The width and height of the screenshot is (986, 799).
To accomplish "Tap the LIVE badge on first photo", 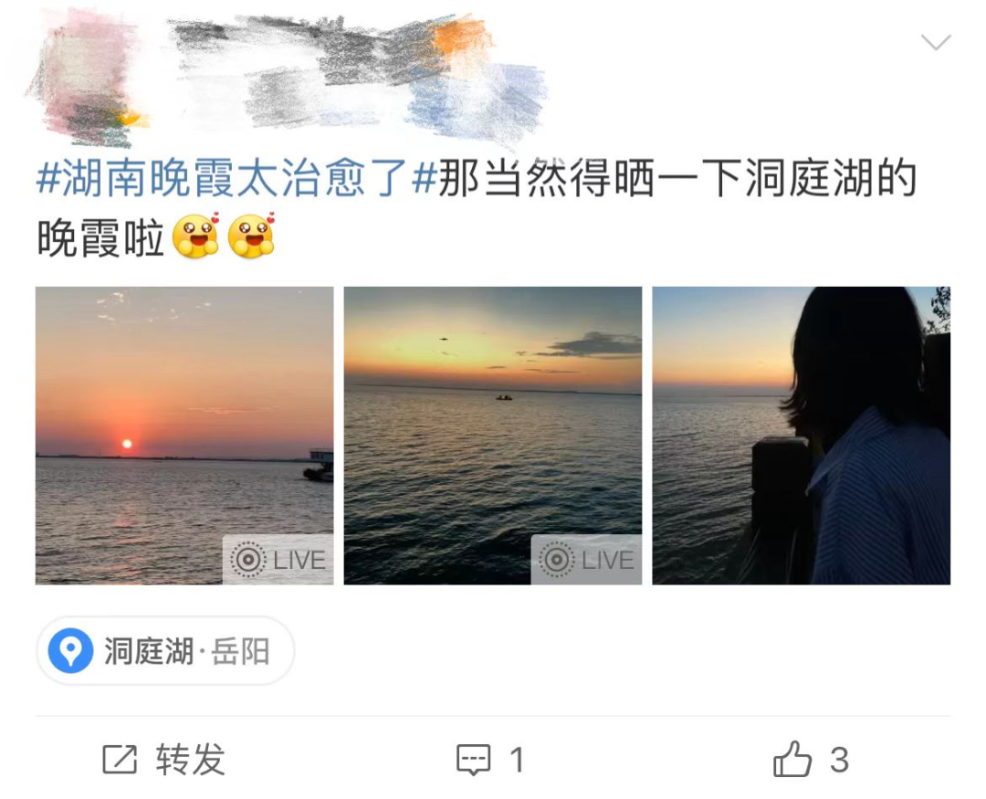I will (x=278, y=559).
